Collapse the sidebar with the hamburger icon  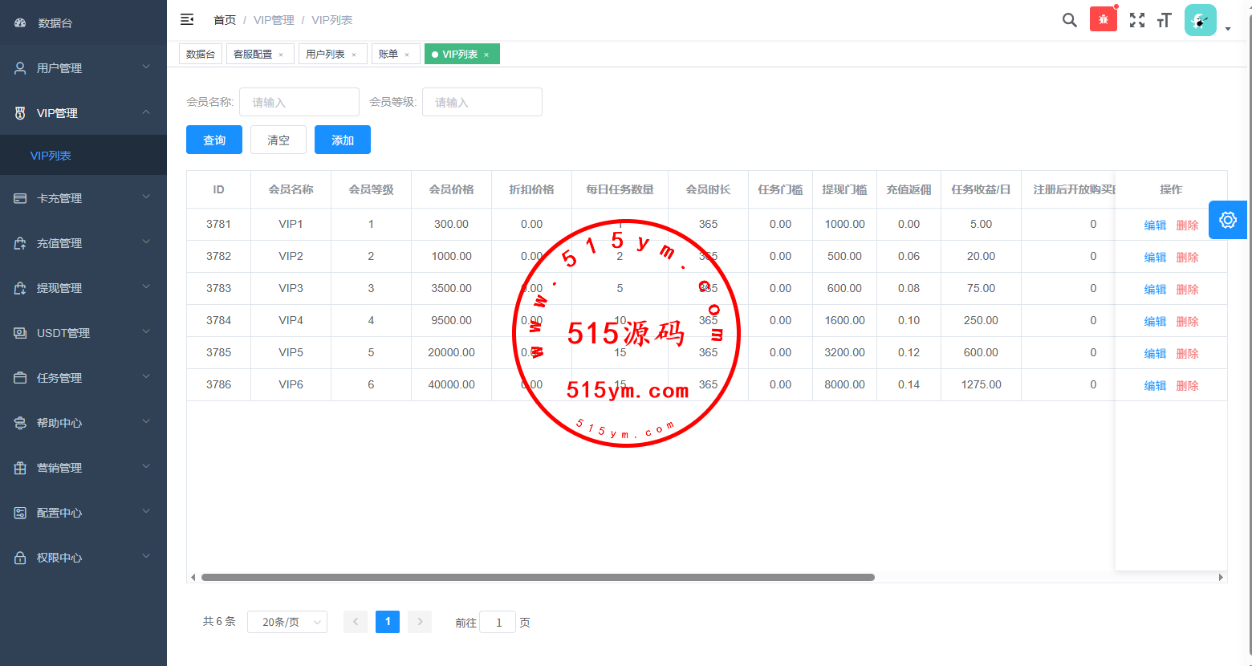pyautogui.click(x=187, y=19)
